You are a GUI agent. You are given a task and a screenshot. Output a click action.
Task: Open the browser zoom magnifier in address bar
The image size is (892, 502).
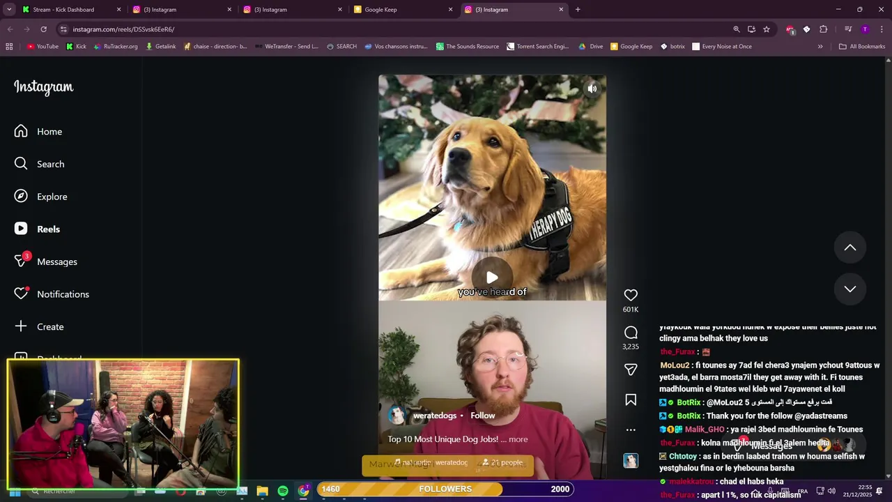736,29
